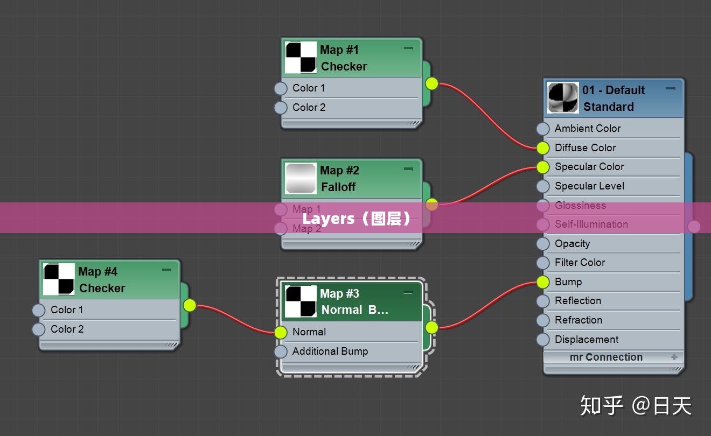Click the Color 1 label on Map #1
The height and width of the screenshot is (436, 711).
click(x=309, y=88)
